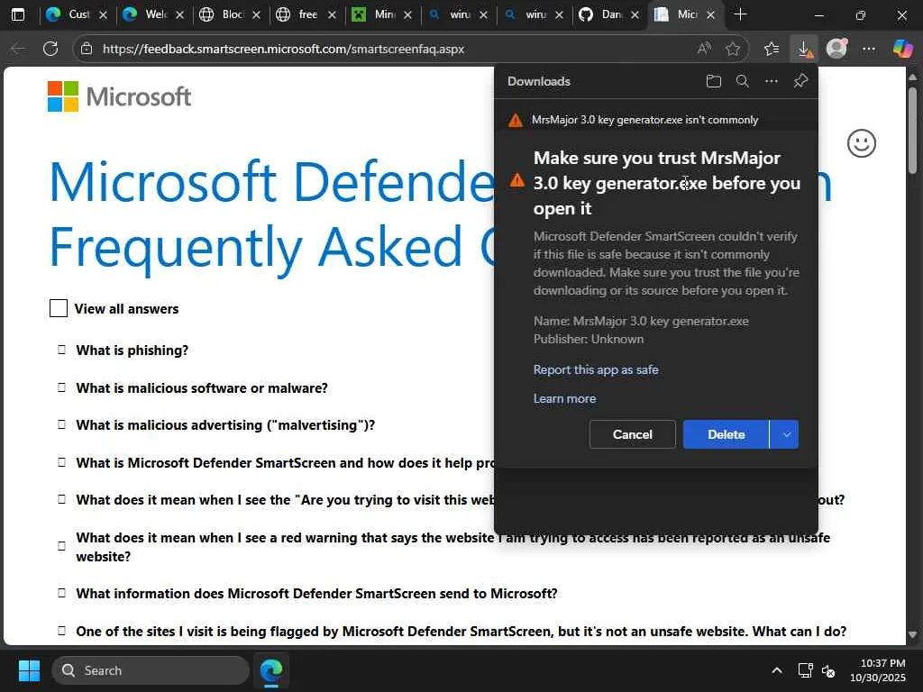
Task: Activate Read aloud icon in address bar
Action: [x=704, y=49]
